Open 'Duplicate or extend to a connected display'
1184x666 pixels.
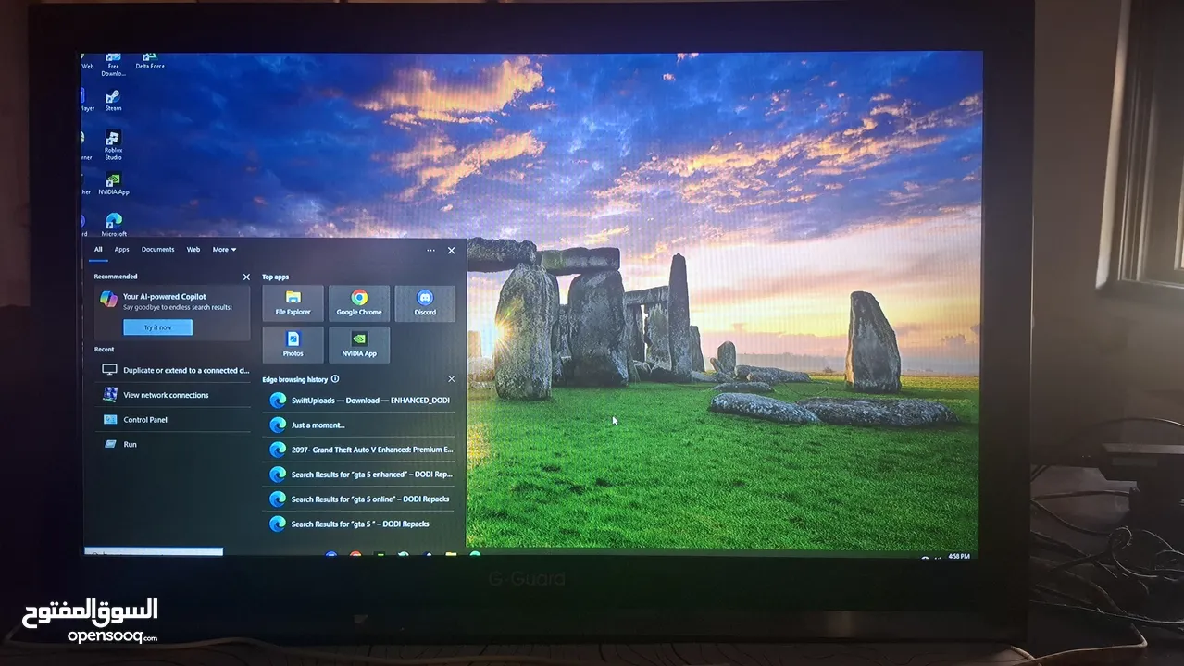point(172,370)
